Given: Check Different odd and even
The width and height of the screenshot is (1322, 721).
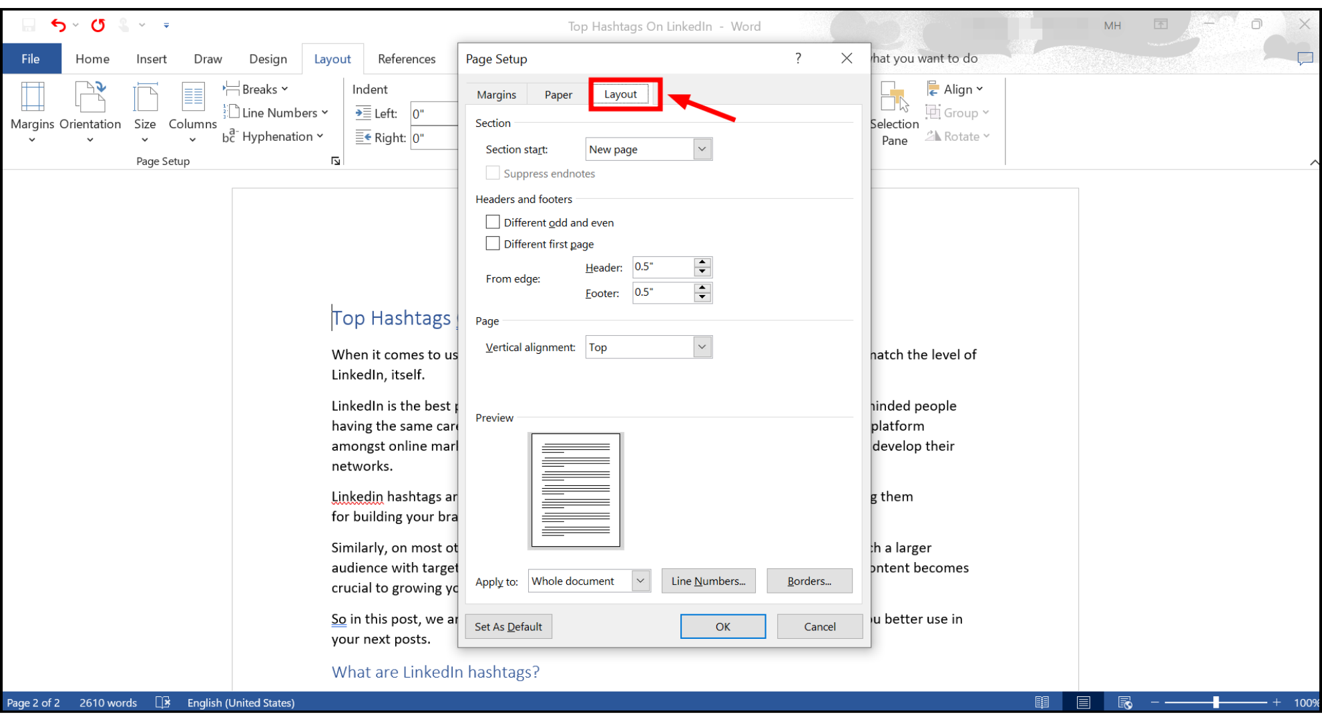Looking at the screenshot, I should (493, 222).
